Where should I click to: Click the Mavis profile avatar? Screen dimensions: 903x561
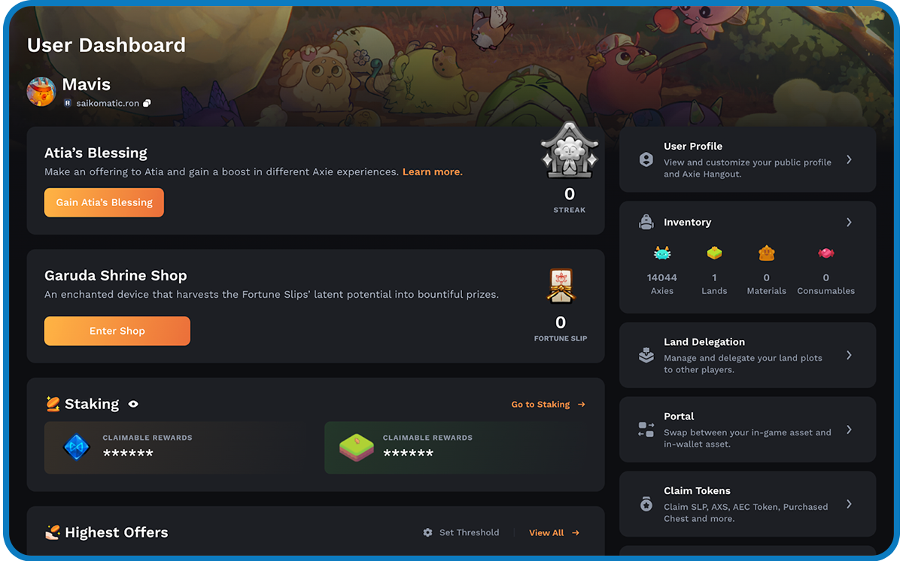point(41,92)
